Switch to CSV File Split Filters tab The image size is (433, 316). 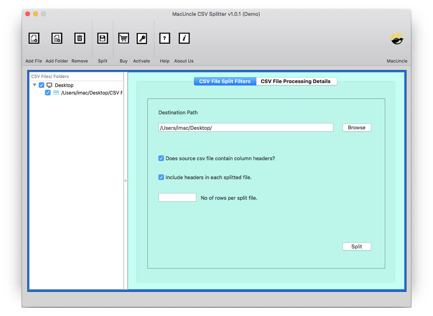pyautogui.click(x=225, y=81)
